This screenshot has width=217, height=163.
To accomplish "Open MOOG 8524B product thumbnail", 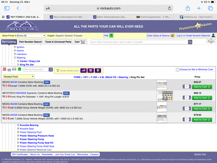I will click(x=162, y=107).
